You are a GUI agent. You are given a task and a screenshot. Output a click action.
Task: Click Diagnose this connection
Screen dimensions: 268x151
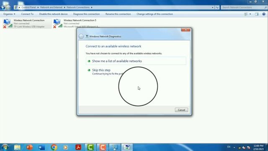pyautogui.click(x=86, y=14)
